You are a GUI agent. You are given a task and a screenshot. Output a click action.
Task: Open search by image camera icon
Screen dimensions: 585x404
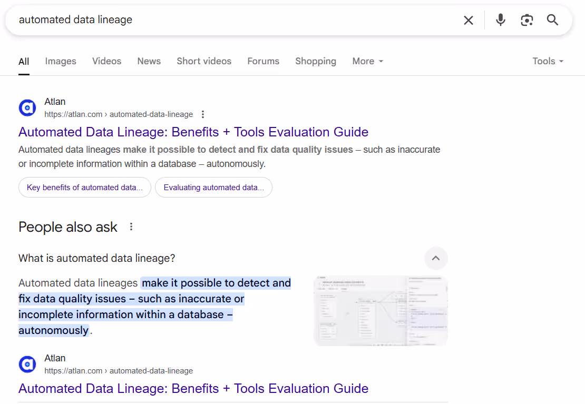click(x=526, y=20)
